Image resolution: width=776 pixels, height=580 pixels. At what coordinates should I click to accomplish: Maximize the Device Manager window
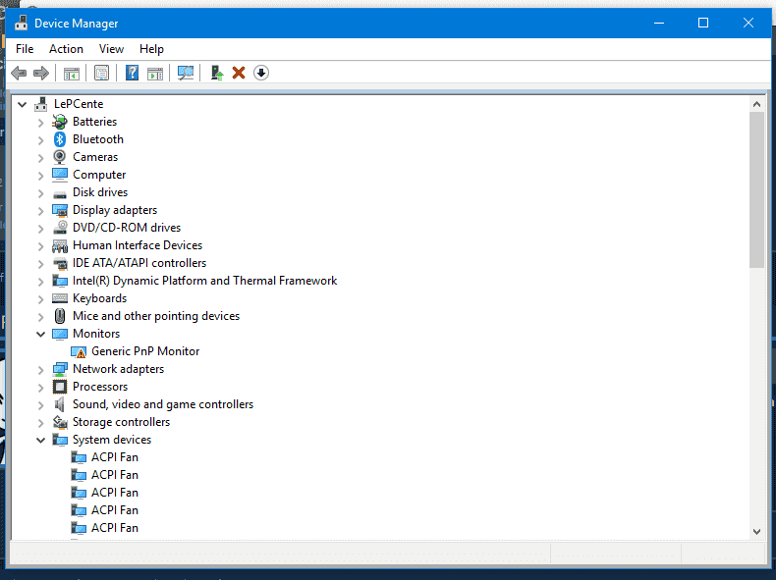(702, 23)
